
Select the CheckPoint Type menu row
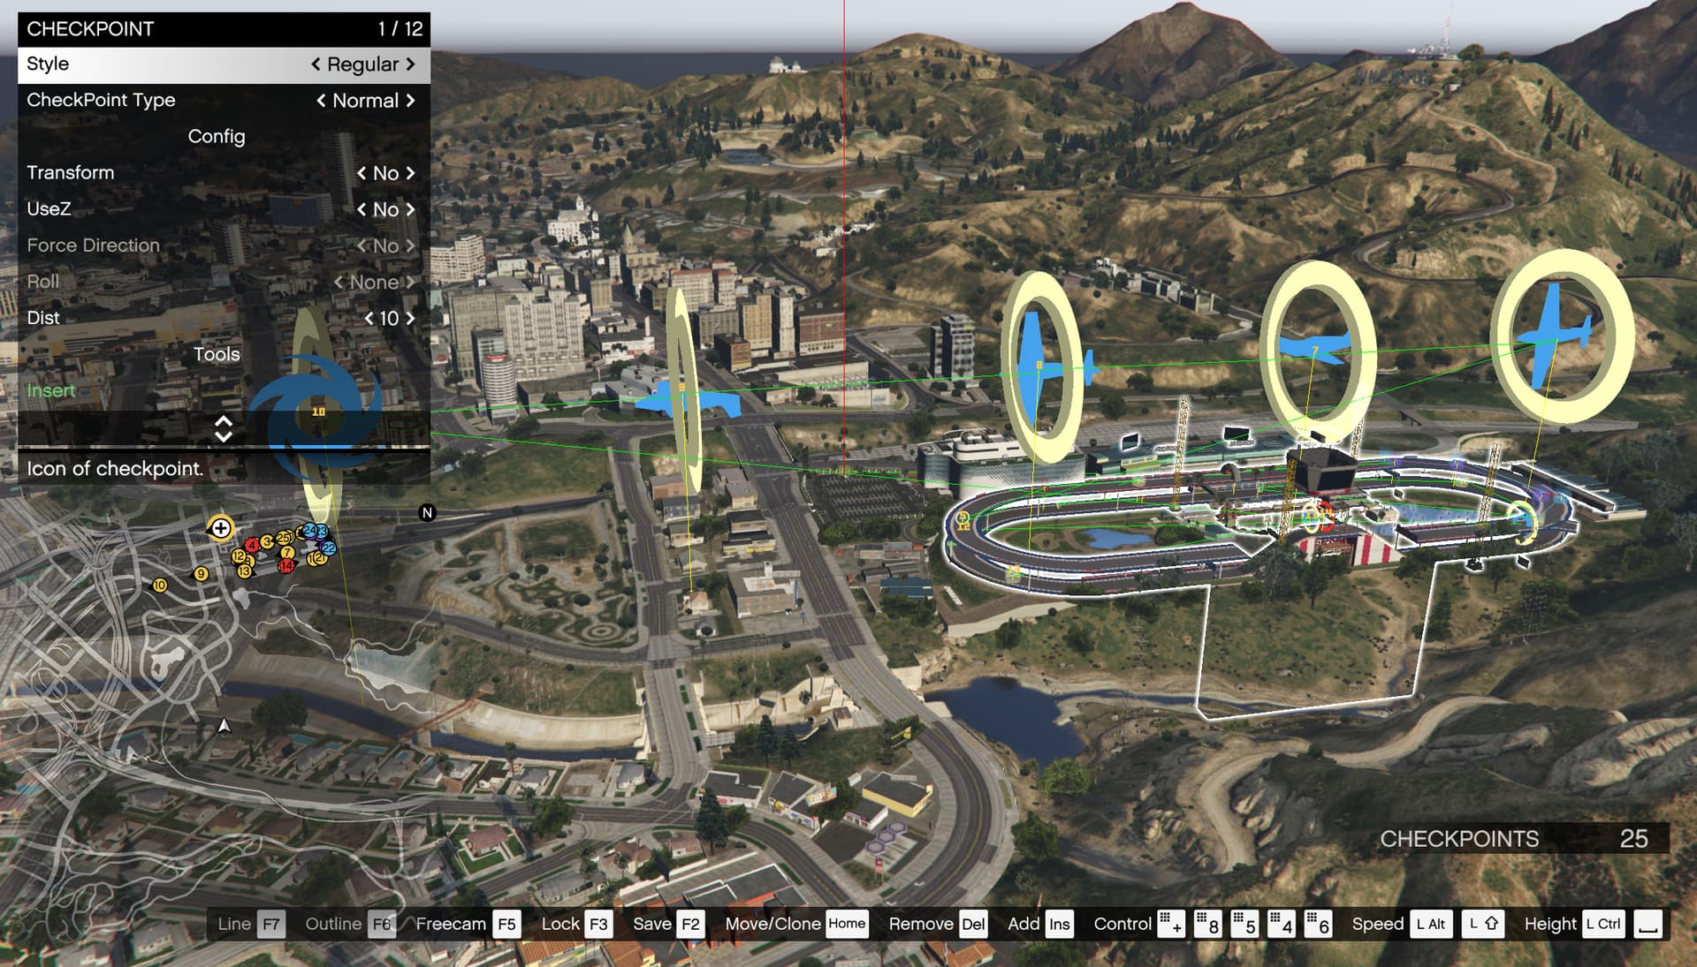pos(224,101)
